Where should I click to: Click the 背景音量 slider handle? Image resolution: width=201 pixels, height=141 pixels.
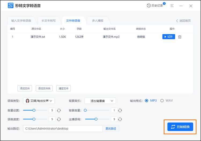coord(85,110)
